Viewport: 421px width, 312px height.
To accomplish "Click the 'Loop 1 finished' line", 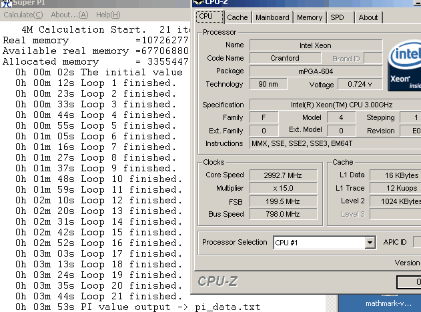I will click(x=95, y=83).
